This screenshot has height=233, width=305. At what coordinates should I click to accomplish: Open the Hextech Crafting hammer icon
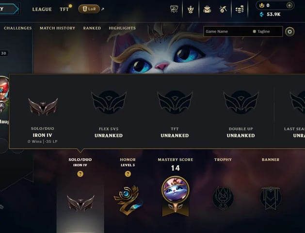(x=223, y=9)
